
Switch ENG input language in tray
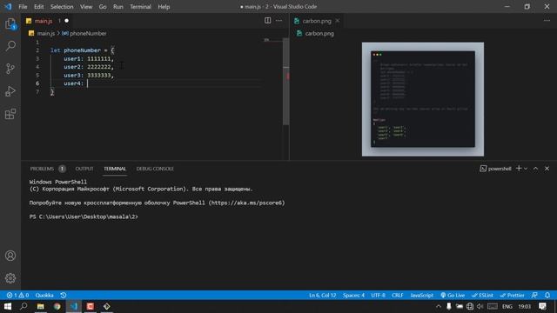[507, 306]
